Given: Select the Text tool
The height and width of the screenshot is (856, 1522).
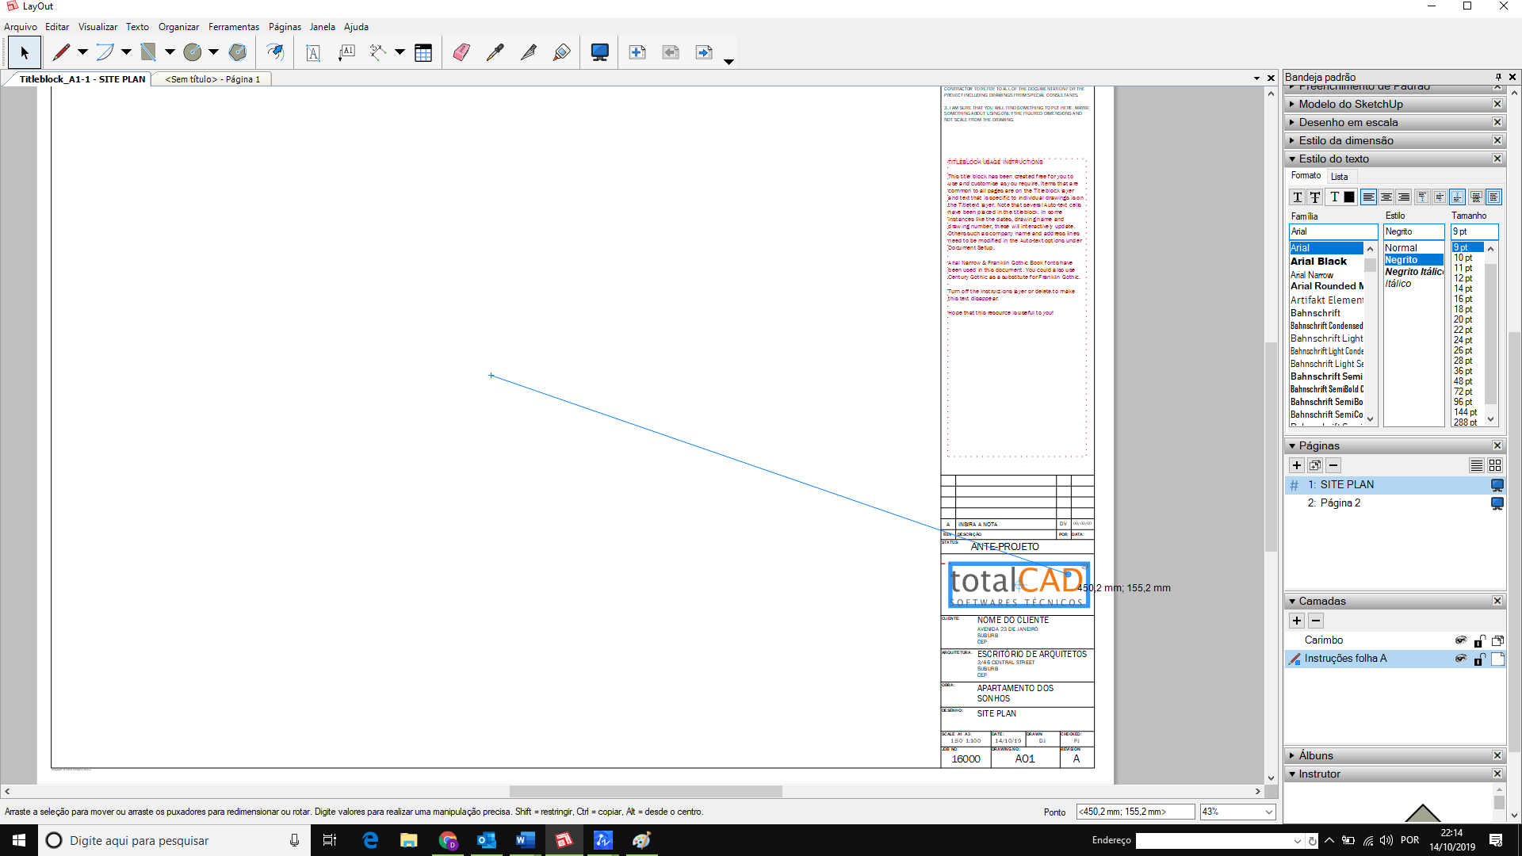Looking at the screenshot, I should (313, 52).
